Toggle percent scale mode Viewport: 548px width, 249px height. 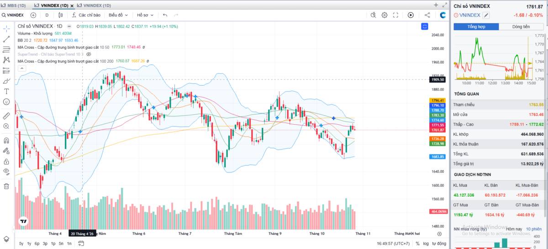417,244
